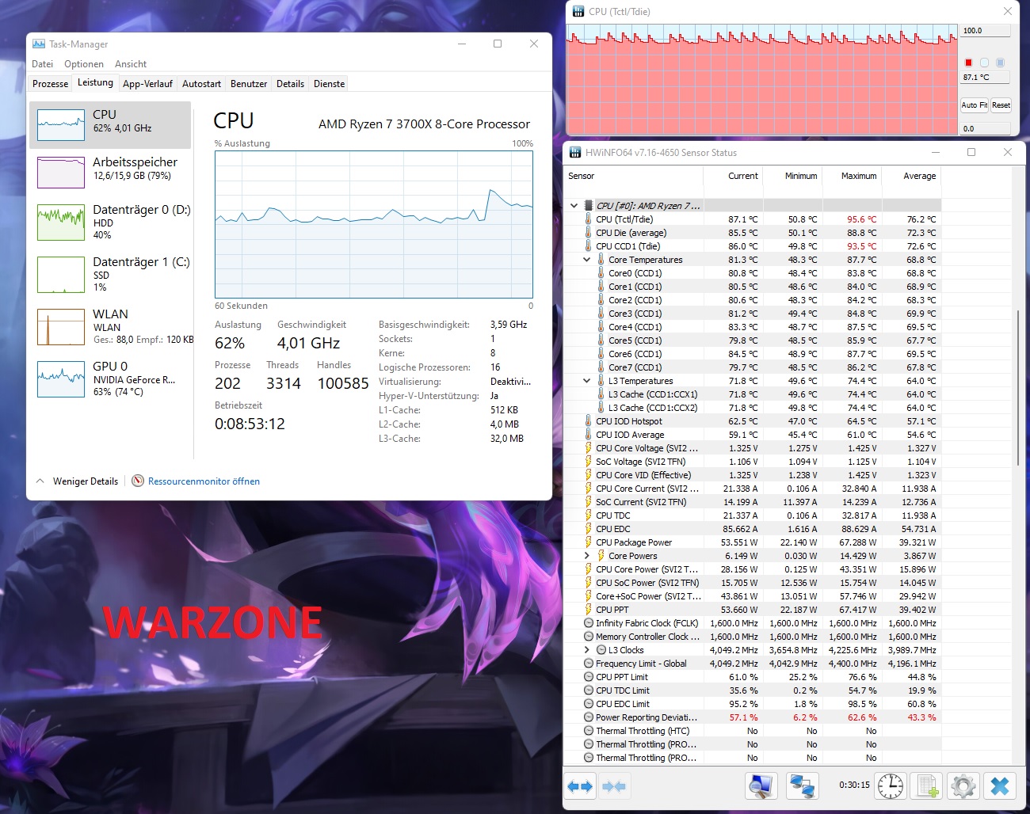This screenshot has width=1030, height=814.
Task: Close sensors with blue X icon
Action: [1000, 786]
